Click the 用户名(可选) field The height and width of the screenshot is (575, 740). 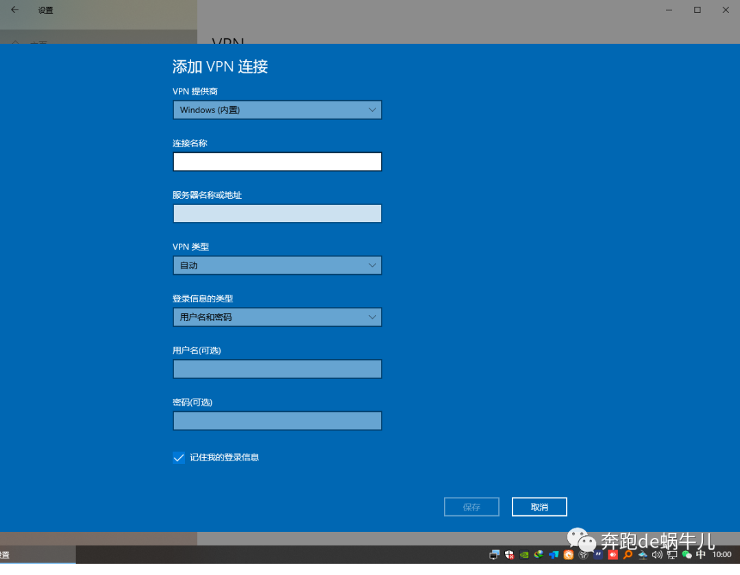click(277, 369)
